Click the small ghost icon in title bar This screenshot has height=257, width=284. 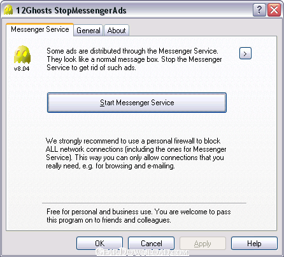(8, 10)
